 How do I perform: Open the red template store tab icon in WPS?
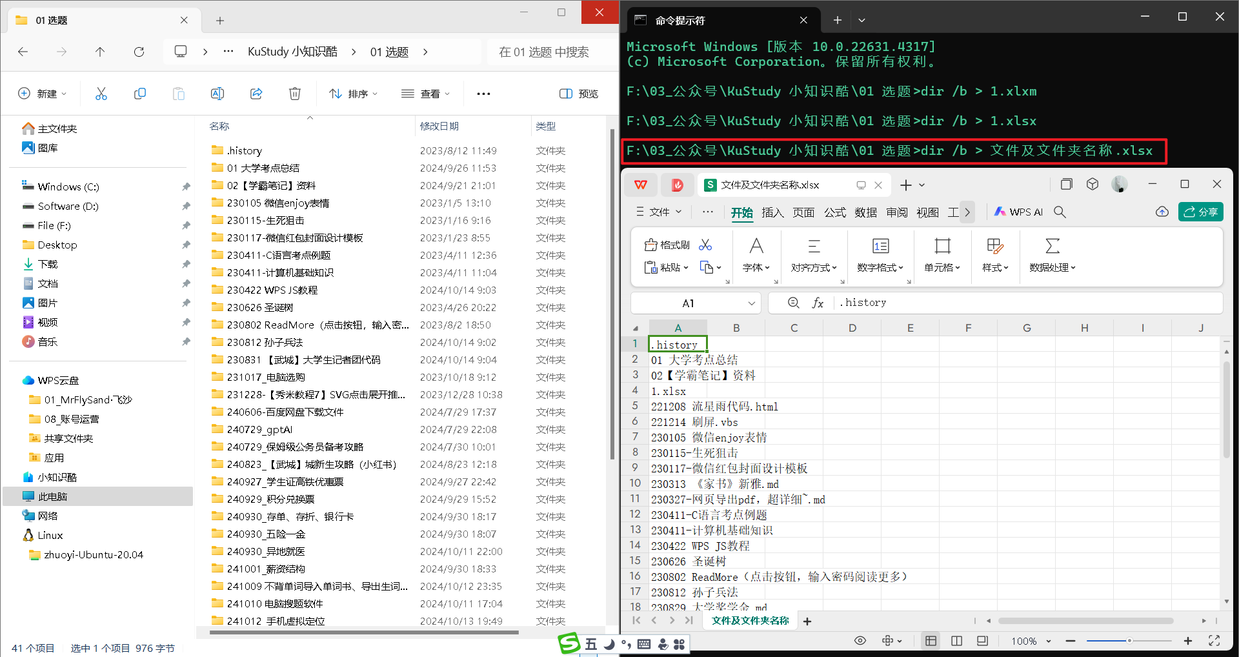tap(677, 185)
